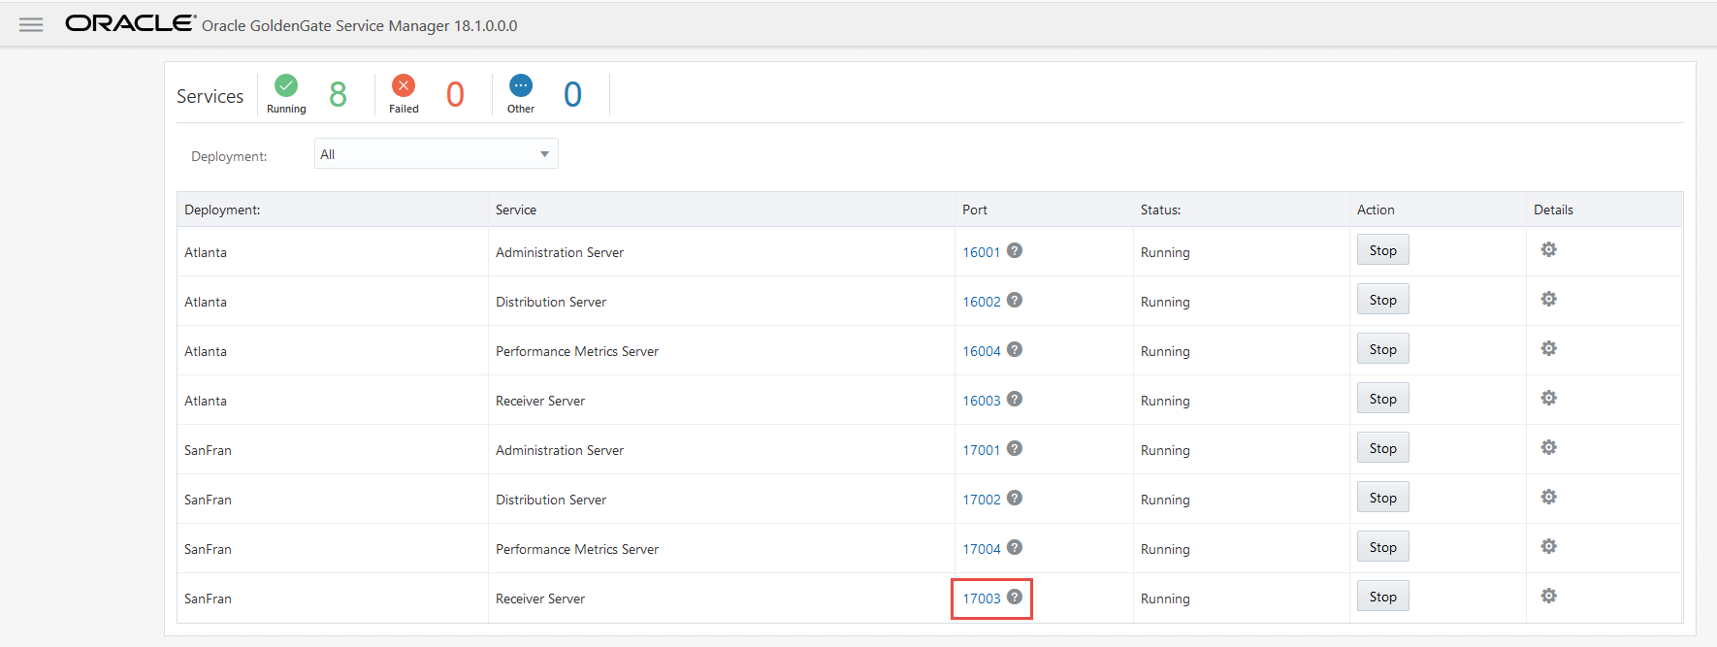Open port link 17004
The width and height of the screenshot is (1717, 647).
(981, 549)
